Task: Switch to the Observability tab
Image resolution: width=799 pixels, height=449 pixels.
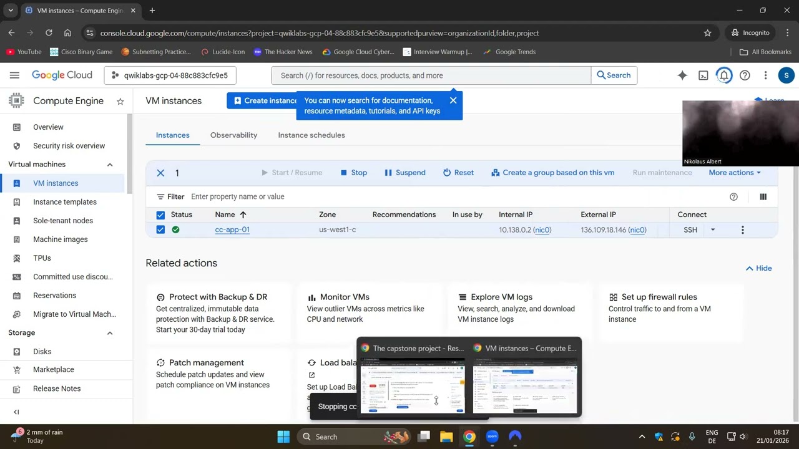Action: (233, 135)
